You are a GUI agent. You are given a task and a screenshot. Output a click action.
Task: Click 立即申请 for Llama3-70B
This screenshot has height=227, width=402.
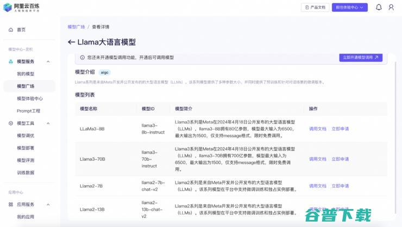[x=340, y=159]
